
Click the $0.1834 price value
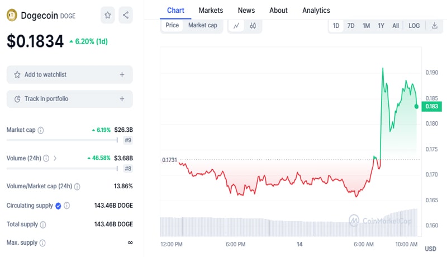(x=35, y=41)
